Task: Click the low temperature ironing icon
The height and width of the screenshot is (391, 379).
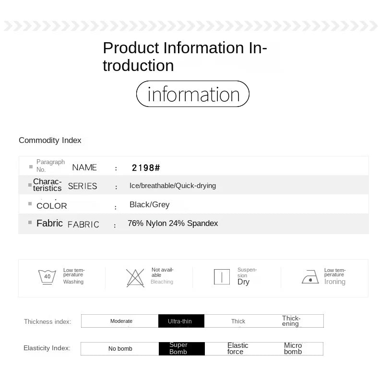Action: (310, 277)
